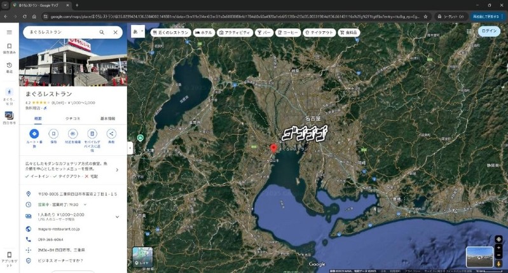This screenshot has height=273, width=508.
Task: Open the hamburger menu in Maps sidebar
Action: 9,32
